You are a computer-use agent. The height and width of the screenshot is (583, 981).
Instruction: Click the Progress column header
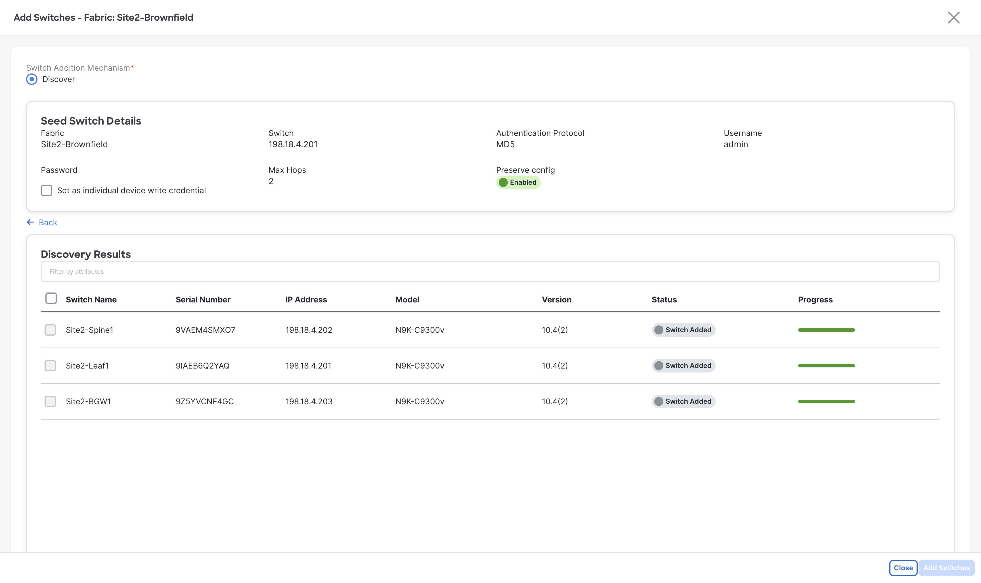click(x=815, y=299)
